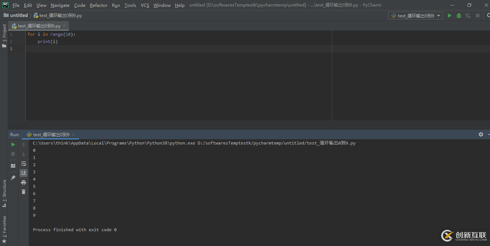Close the test_循环输出0到9.py editor tab
Viewport: 490px width, 246px height.
pos(64,26)
